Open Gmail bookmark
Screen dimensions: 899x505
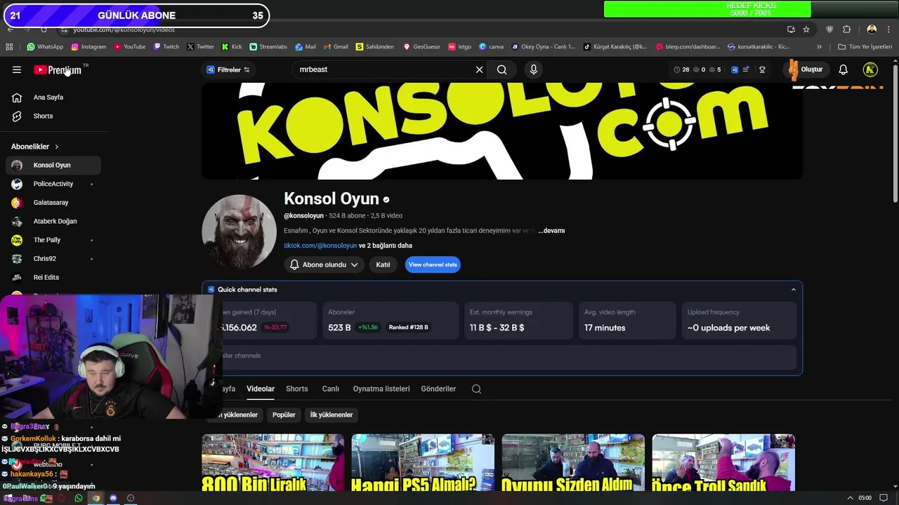click(336, 47)
